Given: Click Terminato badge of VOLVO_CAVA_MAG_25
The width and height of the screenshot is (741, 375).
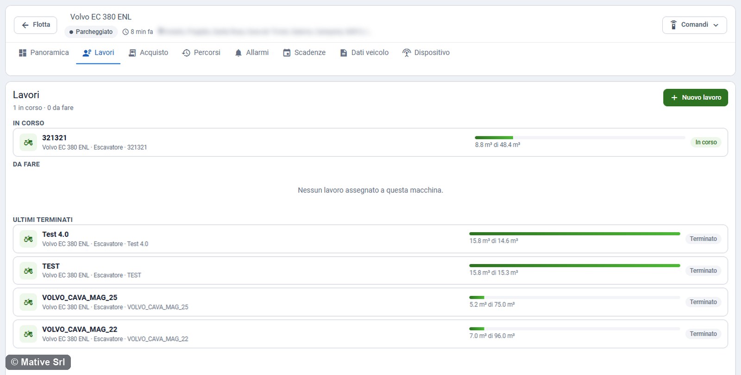Looking at the screenshot, I should (x=703, y=302).
